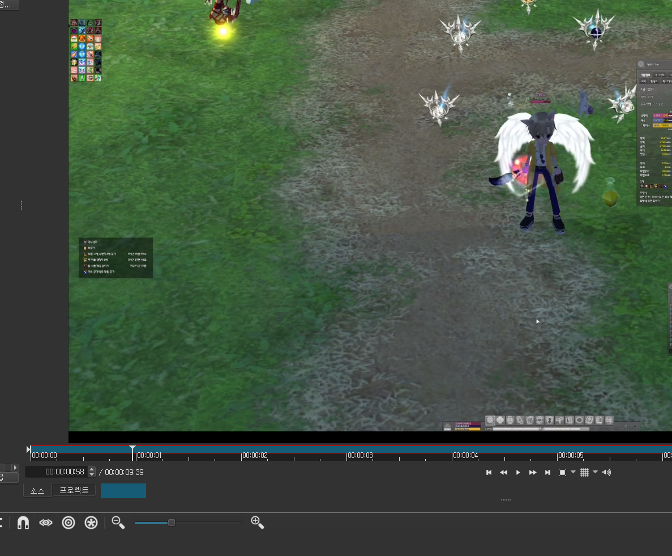This screenshot has height=556, width=672.
Task: Toggle the player grid display icon
Action: 584,472
